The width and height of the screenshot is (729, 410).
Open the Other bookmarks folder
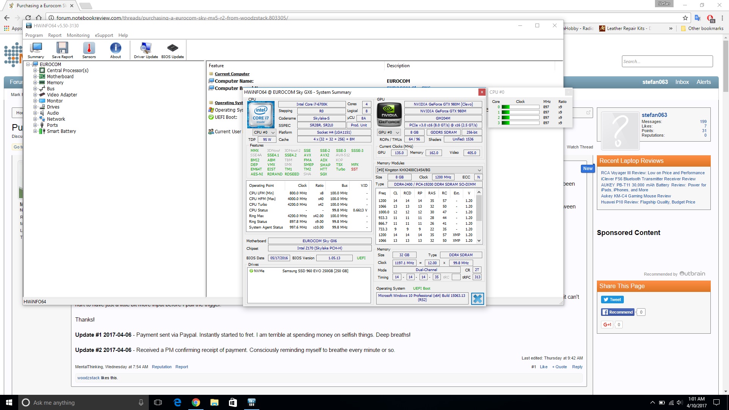click(x=702, y=28)
